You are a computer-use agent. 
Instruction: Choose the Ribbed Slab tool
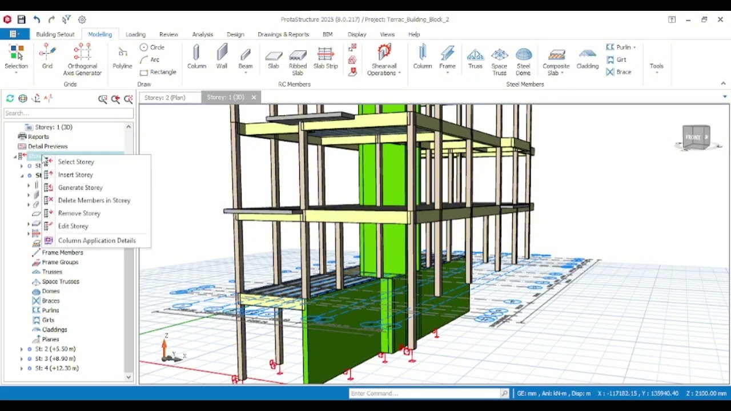[x=298, y=61]
